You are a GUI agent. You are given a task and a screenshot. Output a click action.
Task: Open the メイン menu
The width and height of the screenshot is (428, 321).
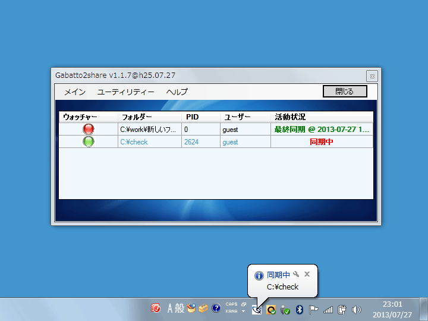tap(75, 92)
